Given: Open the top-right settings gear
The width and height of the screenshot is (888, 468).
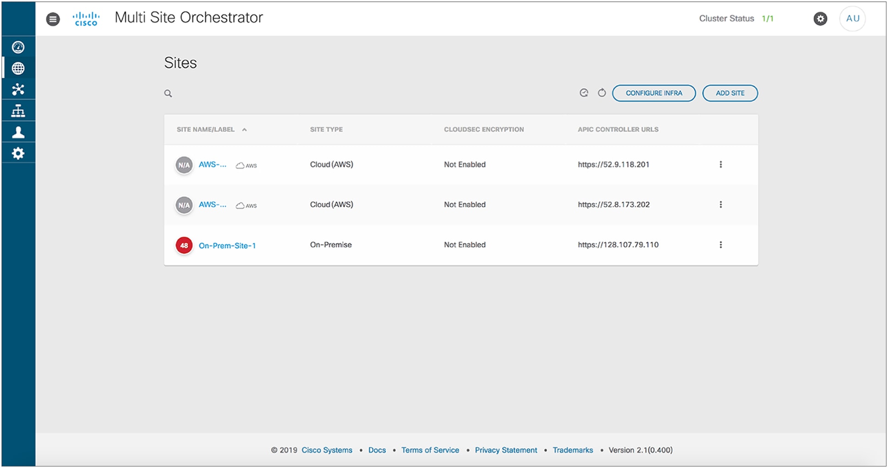Looking at the screenshot, I should click(820, 19).
